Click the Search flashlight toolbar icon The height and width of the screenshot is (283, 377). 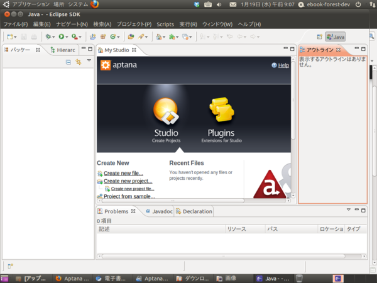[141, 36]
